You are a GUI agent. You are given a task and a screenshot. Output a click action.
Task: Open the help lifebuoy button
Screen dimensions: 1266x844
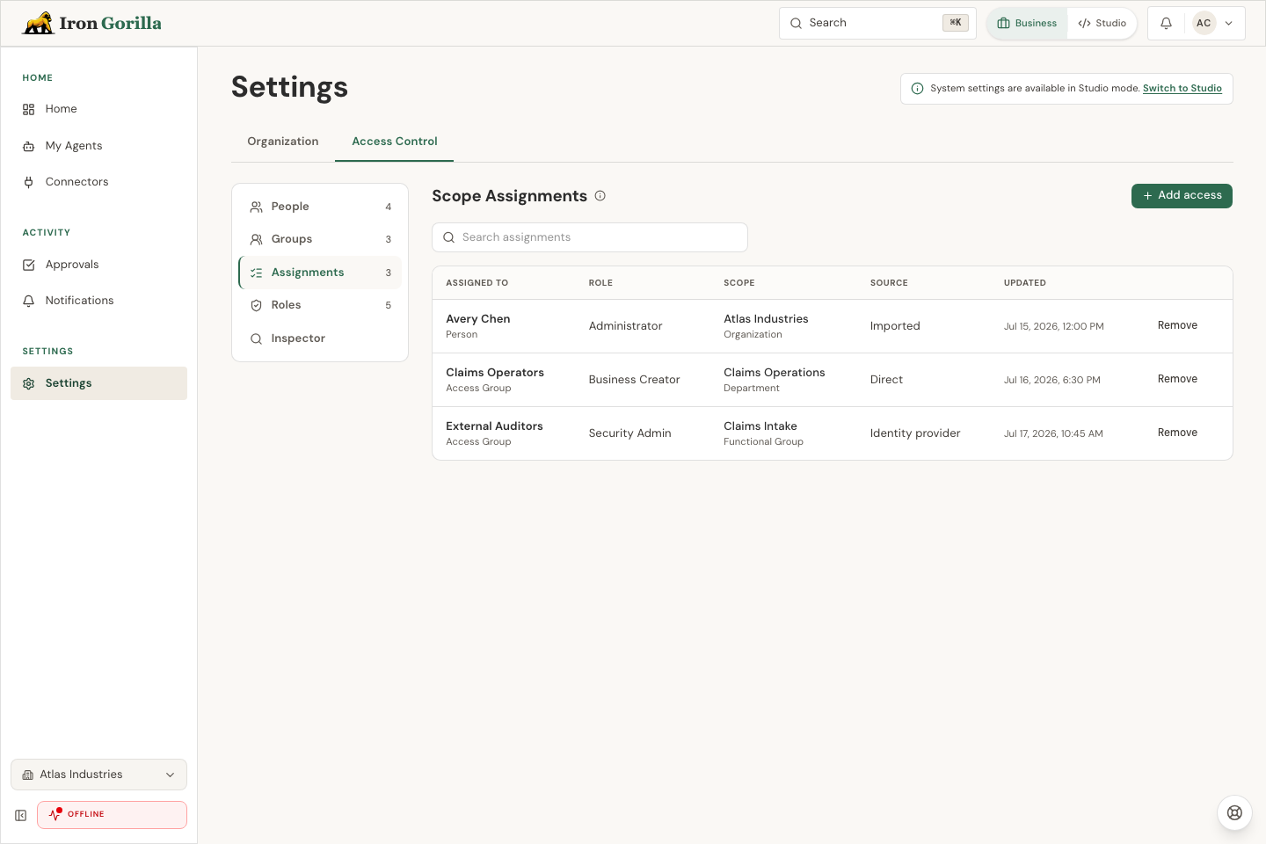coord(1234,812)
